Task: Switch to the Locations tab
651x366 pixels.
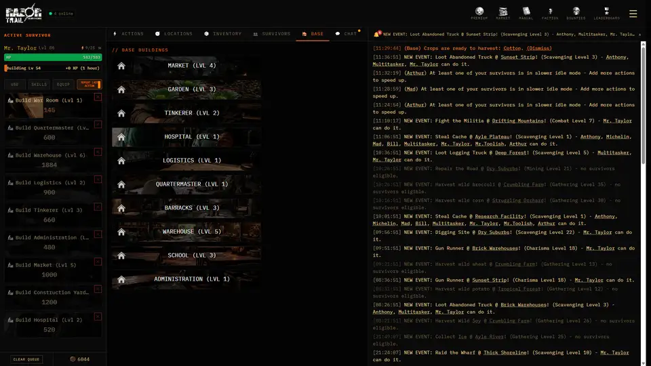Action: tap(174, 34)
